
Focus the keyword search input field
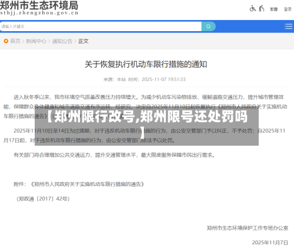point(101,26)
